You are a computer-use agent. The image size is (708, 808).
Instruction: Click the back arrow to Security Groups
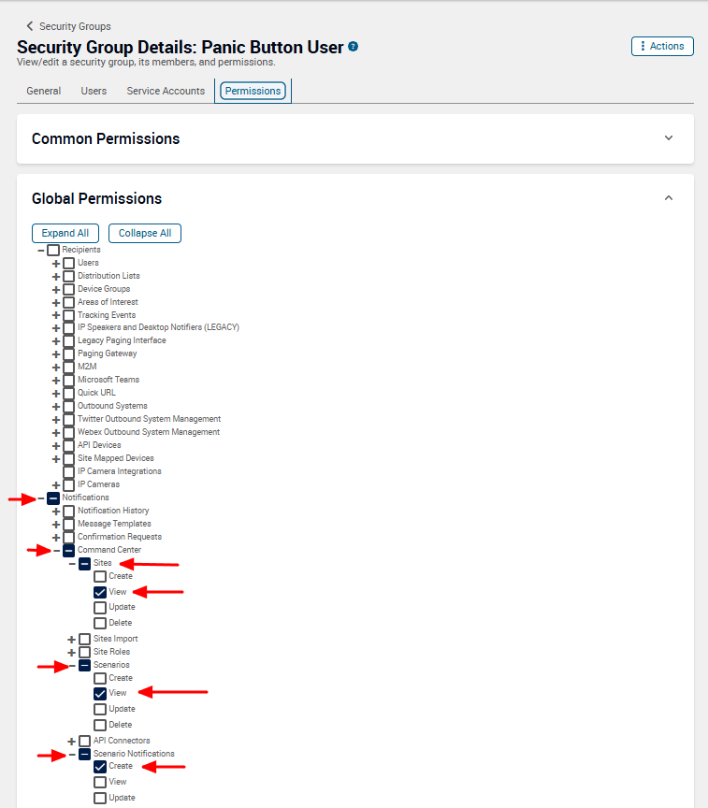[30, 26]
